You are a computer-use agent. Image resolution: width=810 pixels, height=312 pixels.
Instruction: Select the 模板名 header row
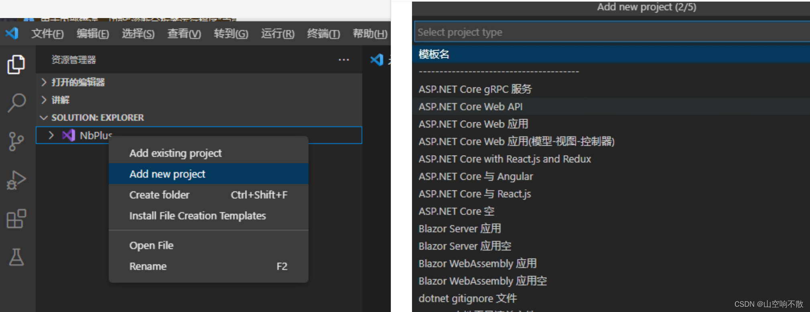coord(611,54)
